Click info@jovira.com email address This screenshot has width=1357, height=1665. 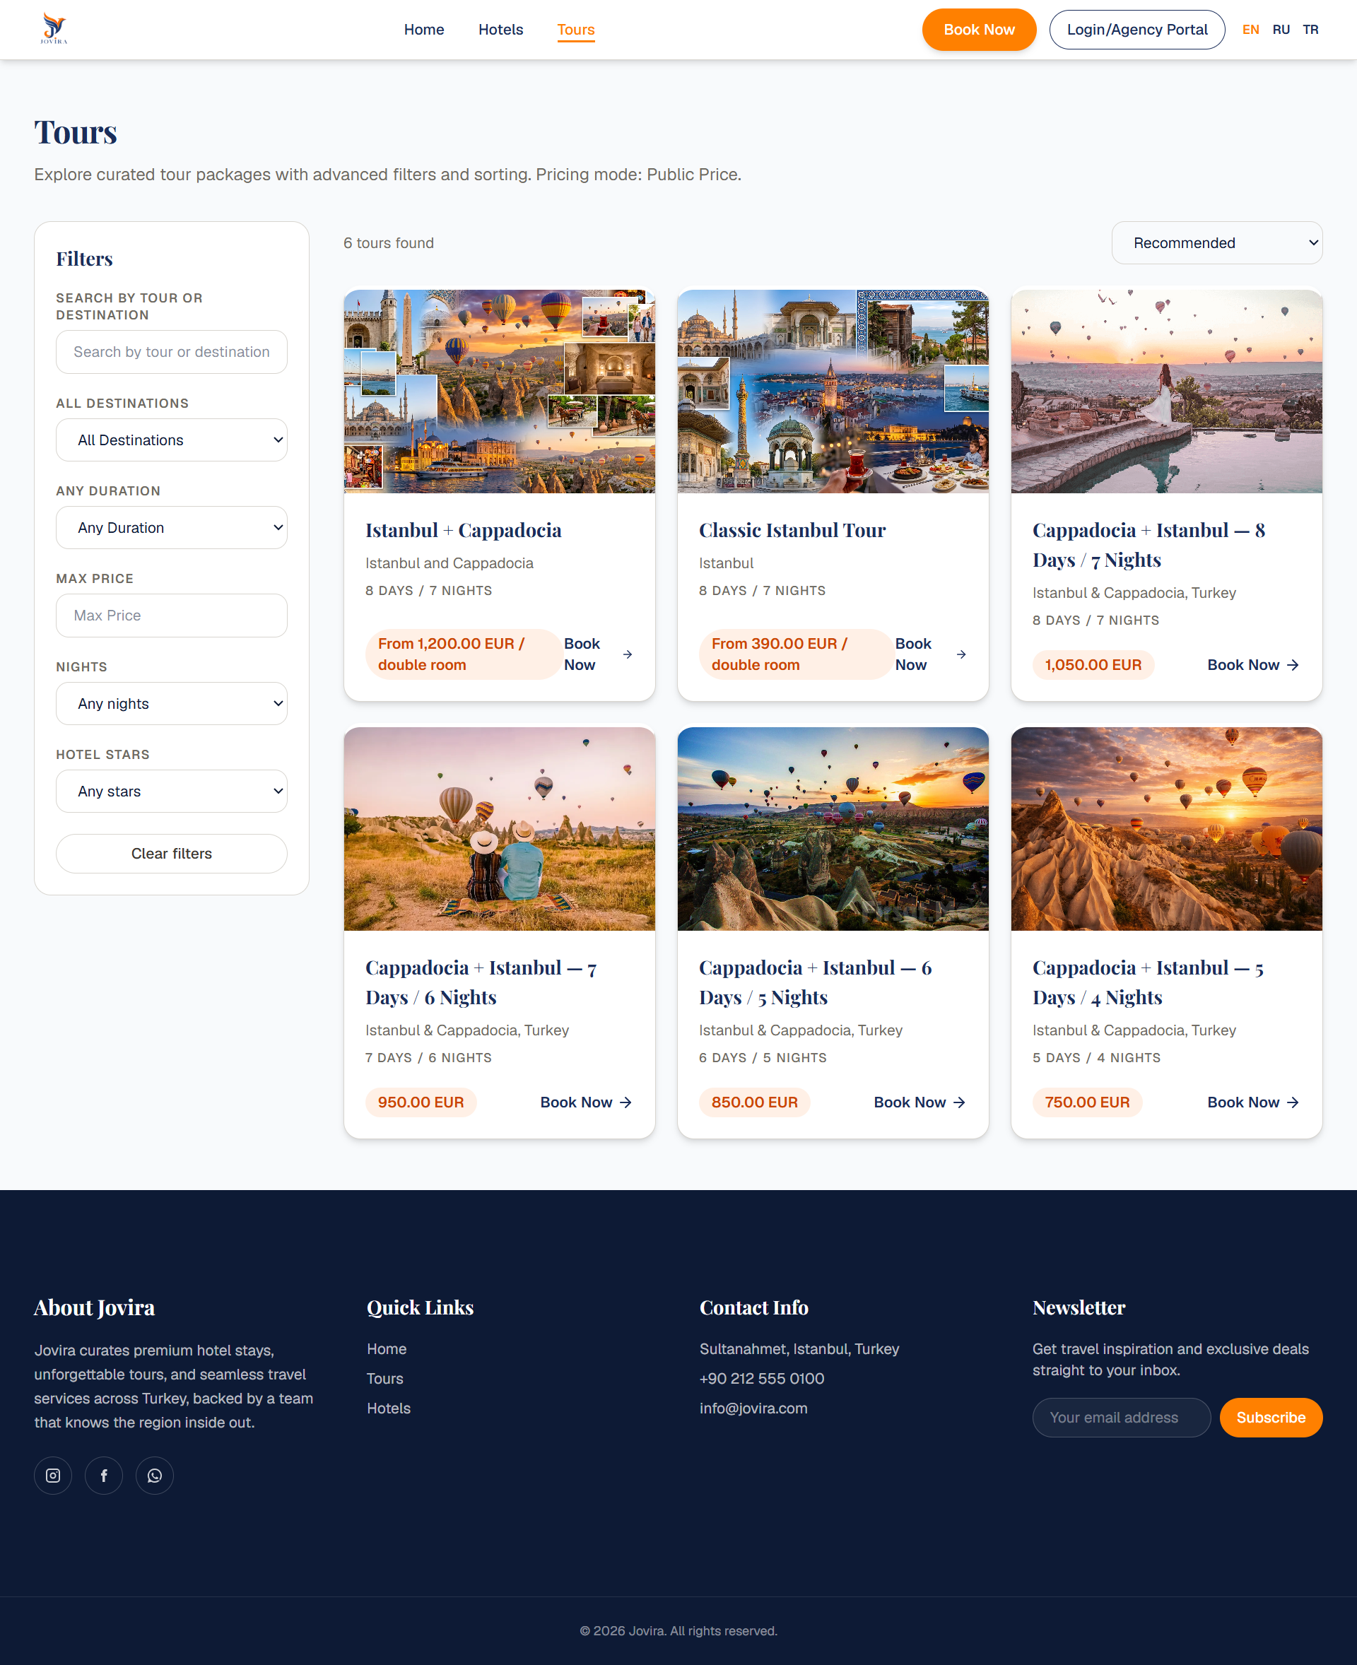coord(753,1408)
